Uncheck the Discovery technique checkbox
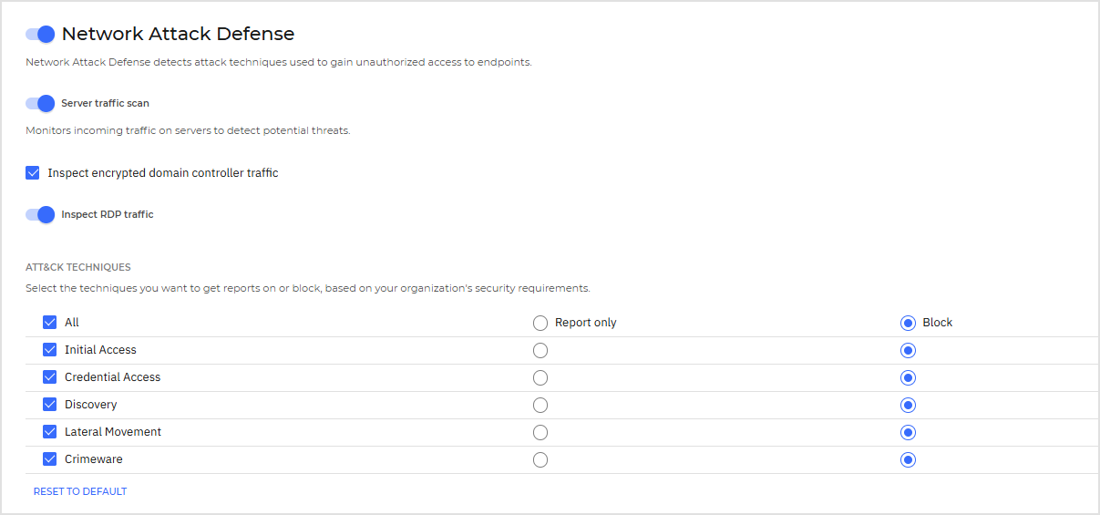1100x515 pixels. [x=50, y=405]
